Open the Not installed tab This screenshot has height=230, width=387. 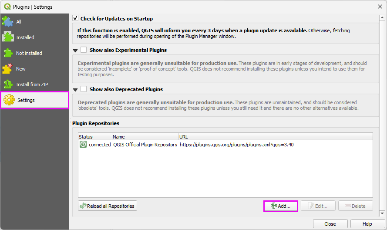coord(29,53)
